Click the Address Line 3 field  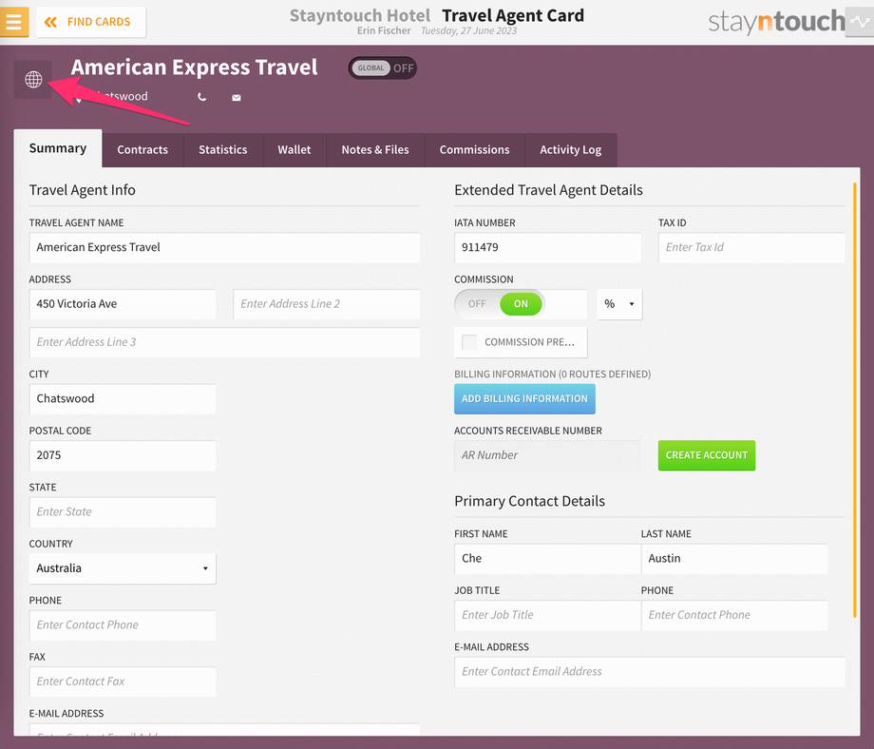224,342
